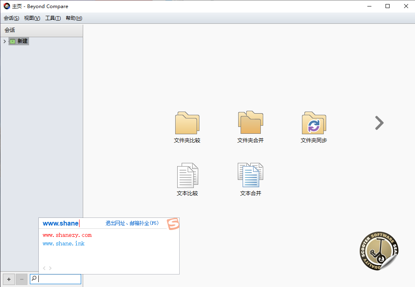Select the www.shanezy.com suggestion
This screenshot has width=415, height=287.
pos(67,235)
